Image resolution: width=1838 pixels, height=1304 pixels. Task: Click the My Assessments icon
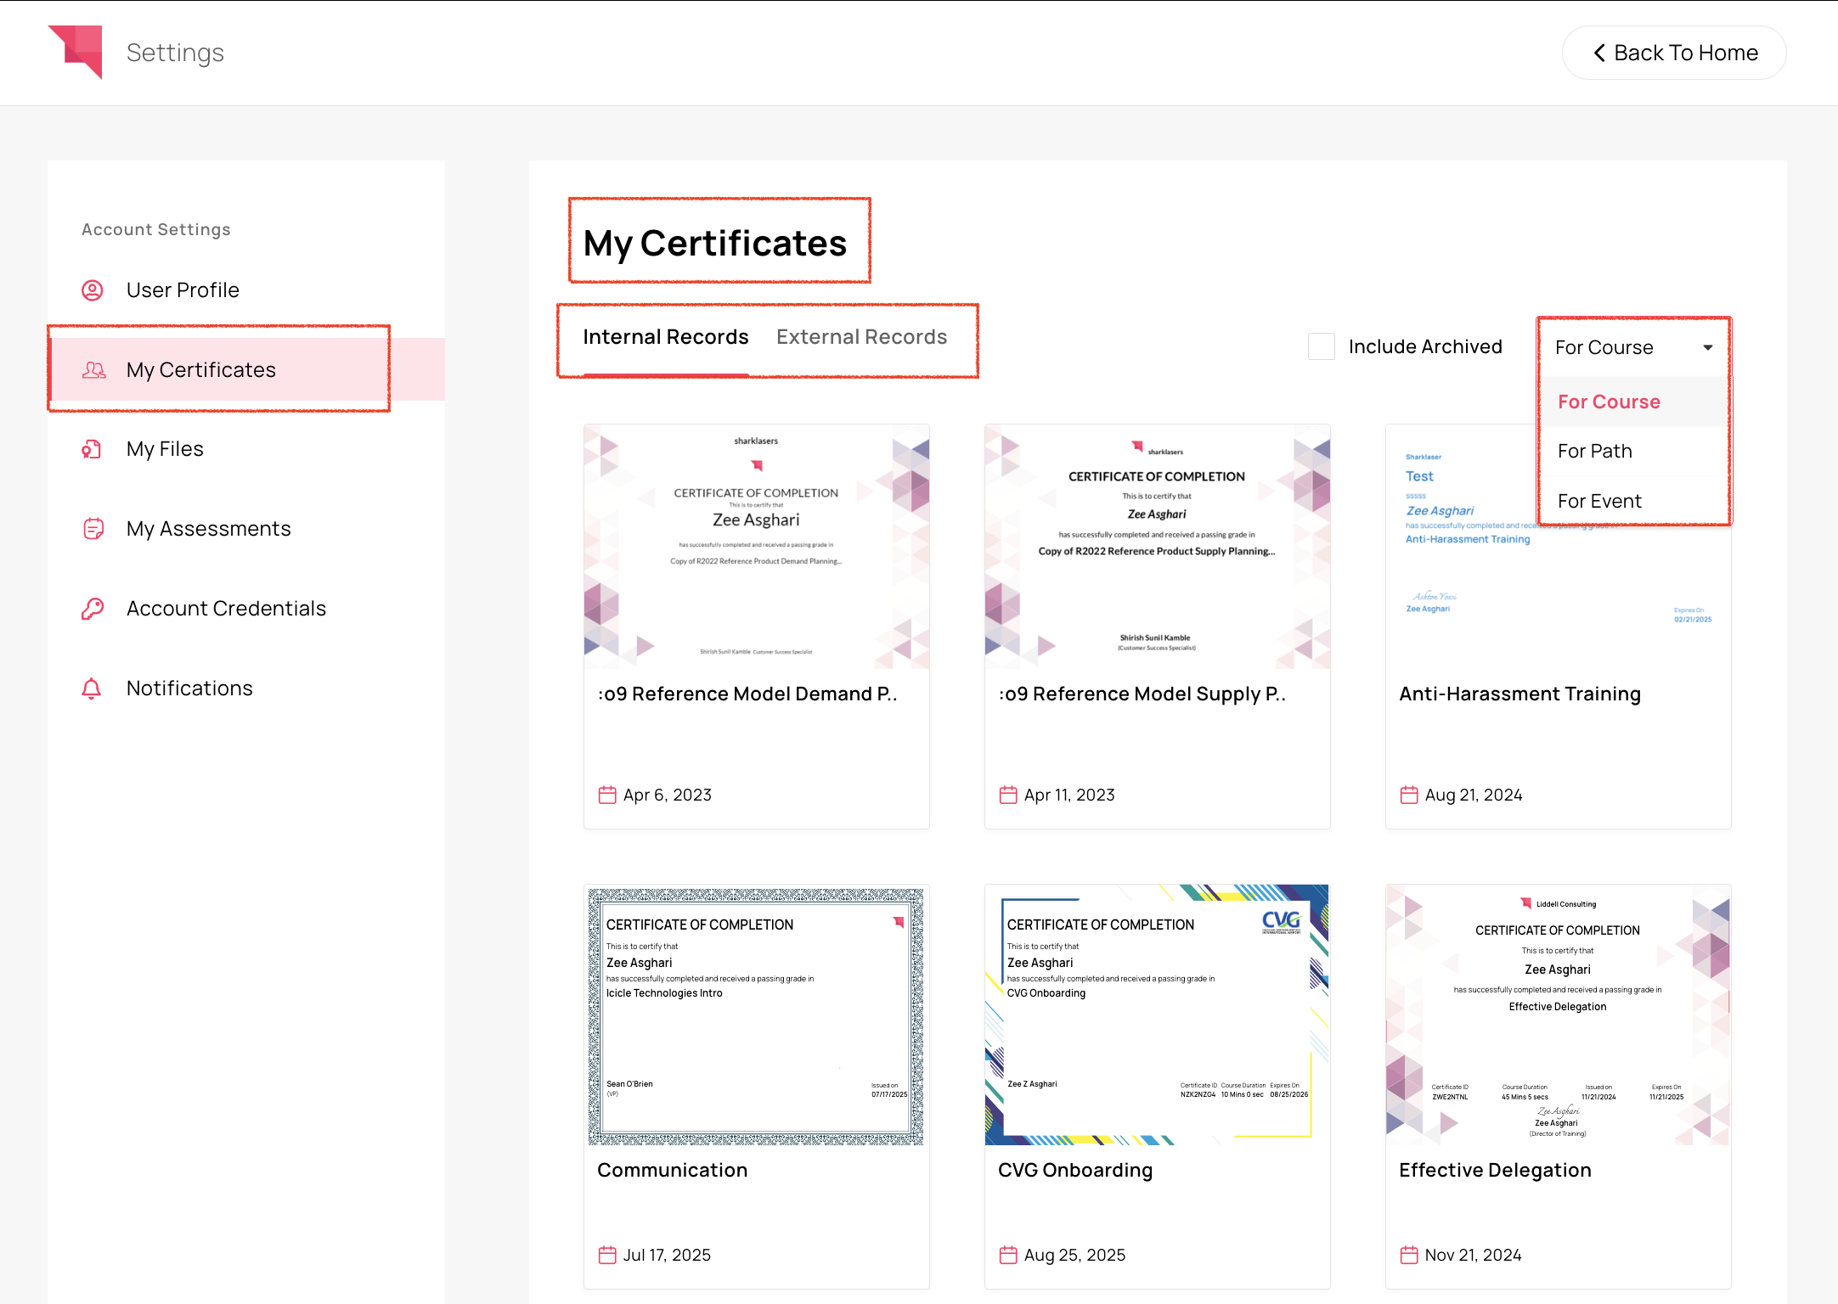coord(93,529)
